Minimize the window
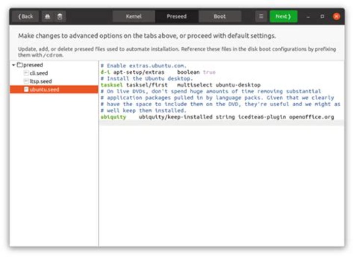Image resolution: width=354 pixels, height=257 pixels. point(308,17)
